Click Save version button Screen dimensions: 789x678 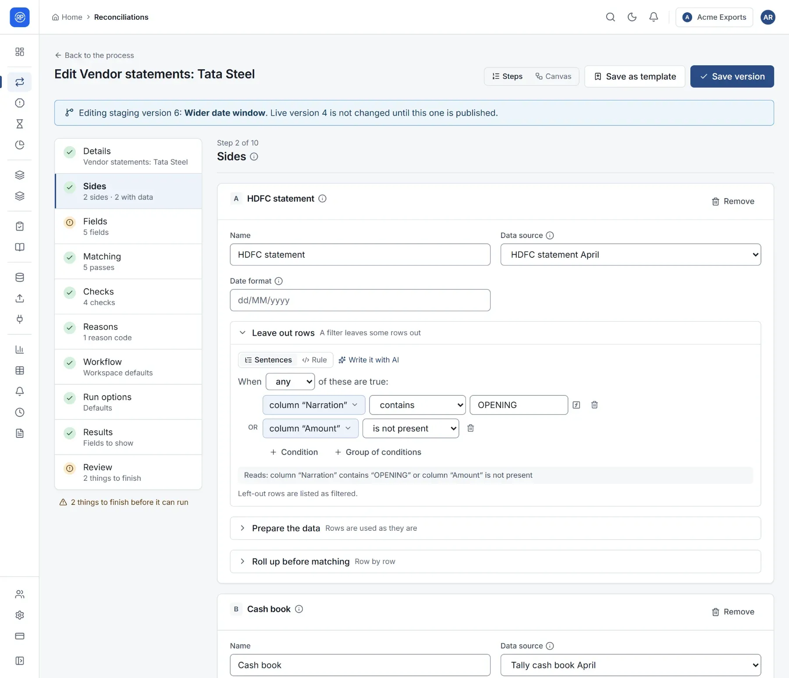point(732,76)
